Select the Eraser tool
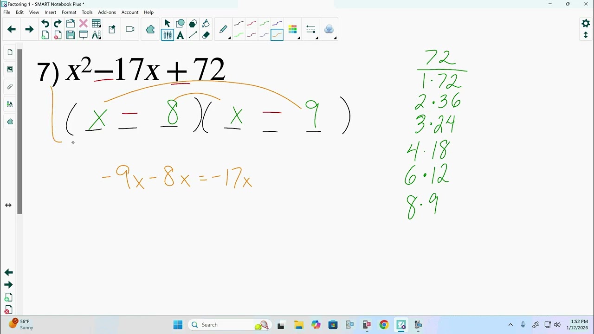Viewport: 594px width, 334px height. click(206, 35)
